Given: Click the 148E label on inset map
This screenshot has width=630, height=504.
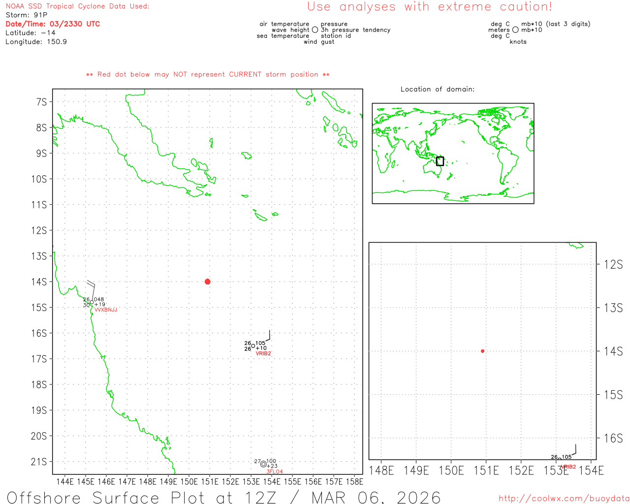Looking at the screenshot, I should (x=381, y=471).
